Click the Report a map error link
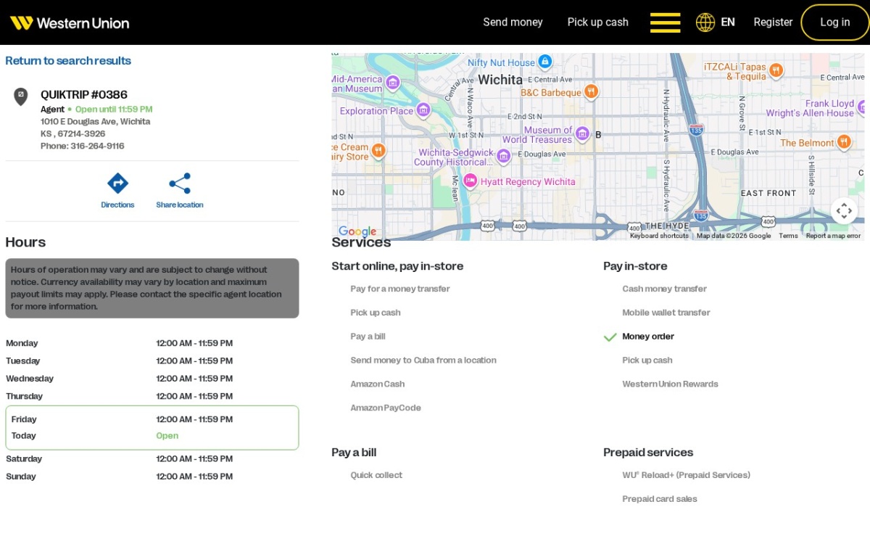This screenshot has height=544, width=870. [x=833, y=236]
